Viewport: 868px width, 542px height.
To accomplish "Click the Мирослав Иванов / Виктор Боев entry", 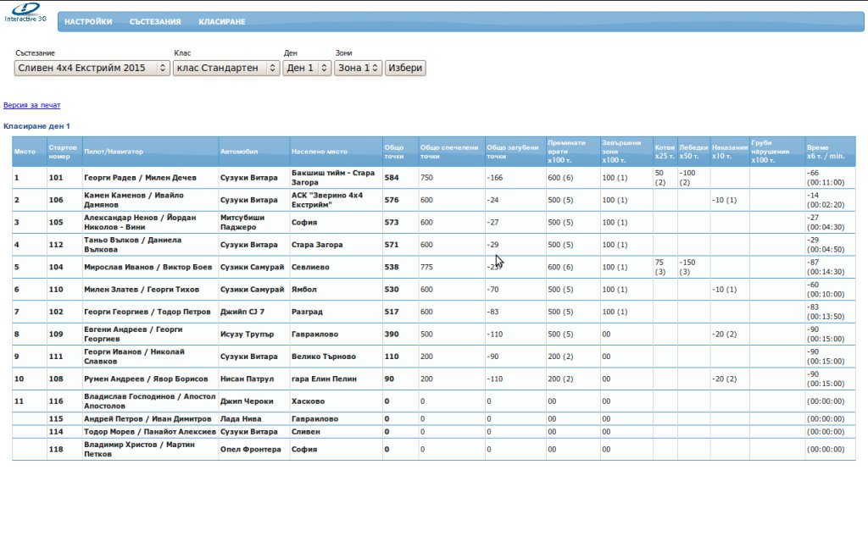I will pyautogui.click(x=147, y=267).
